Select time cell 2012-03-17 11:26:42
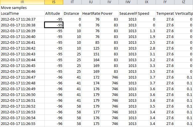 tap(22, 48)
